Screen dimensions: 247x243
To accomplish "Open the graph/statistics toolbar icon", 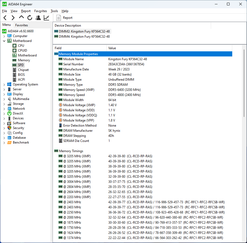I will tap(46, 18).
